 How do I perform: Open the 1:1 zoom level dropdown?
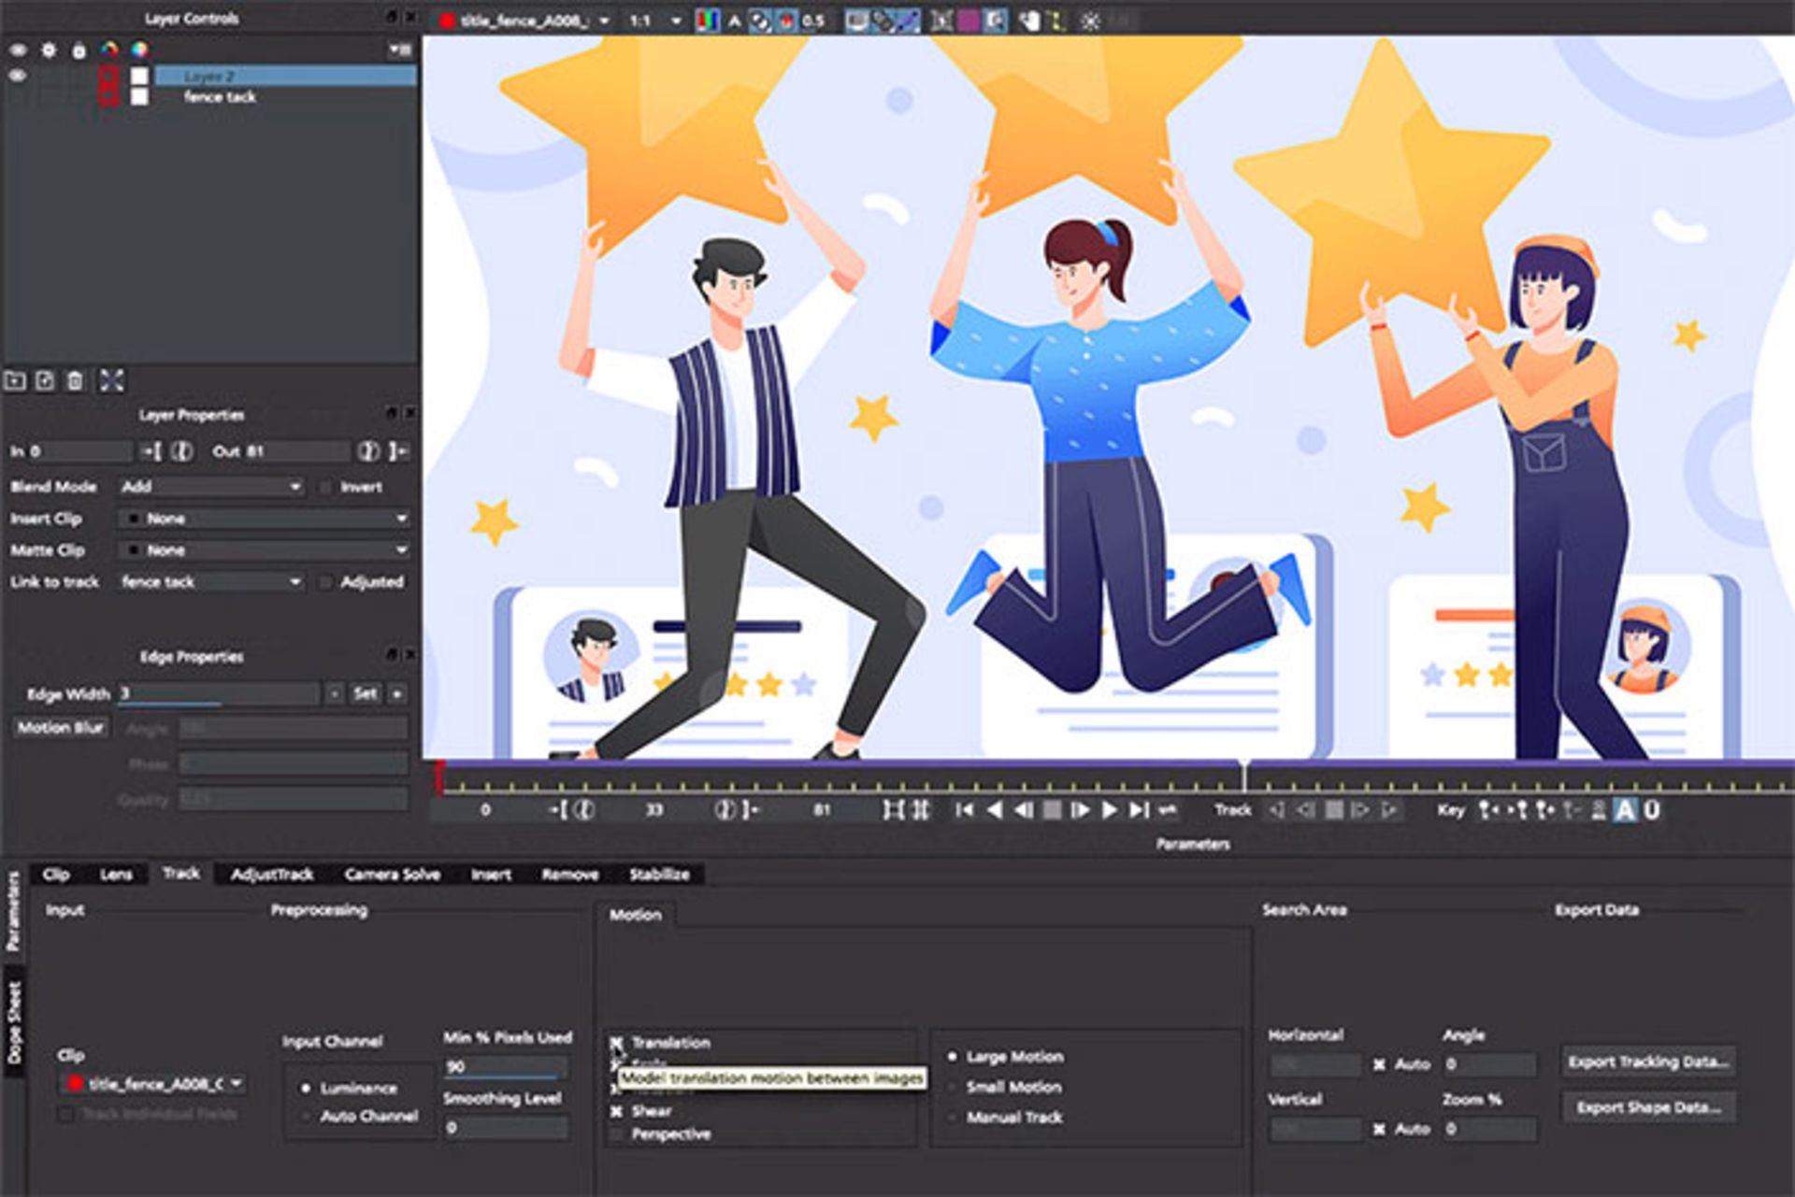(x=654, y=21)
